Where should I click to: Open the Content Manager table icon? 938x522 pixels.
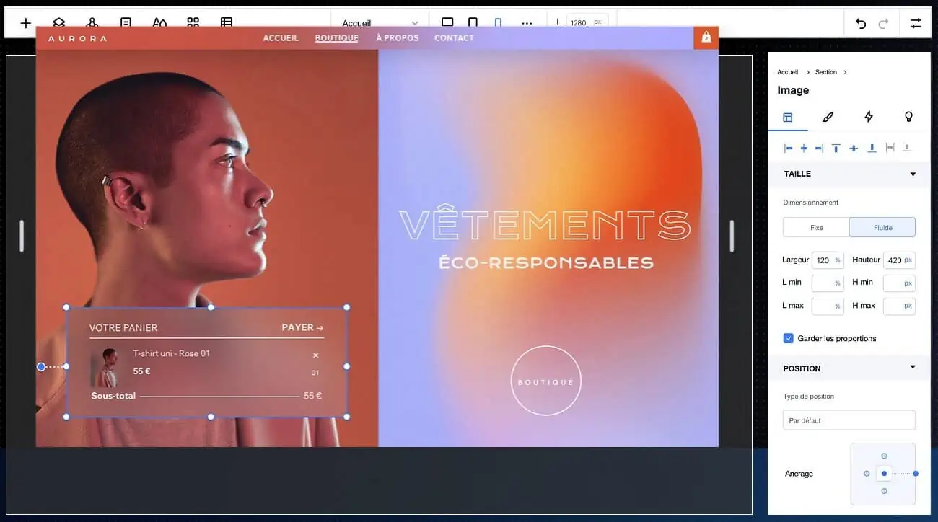pyautogui.click(x=227, y=23)
